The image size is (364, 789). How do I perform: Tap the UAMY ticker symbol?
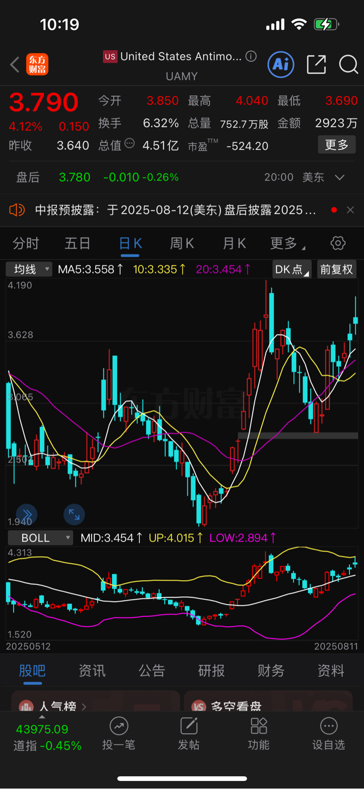pyautogui.click(x=182, y=76)
